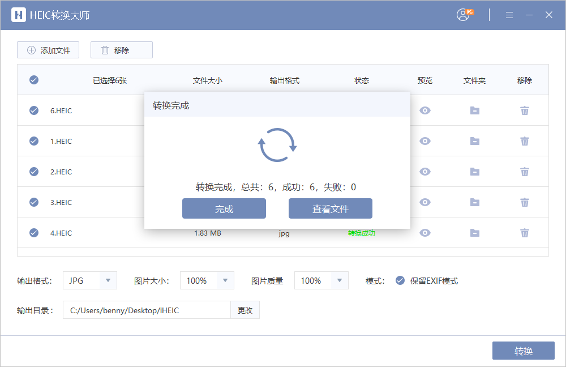
Task: Open output folder for 1.HEIC
Action: point(475,141)
